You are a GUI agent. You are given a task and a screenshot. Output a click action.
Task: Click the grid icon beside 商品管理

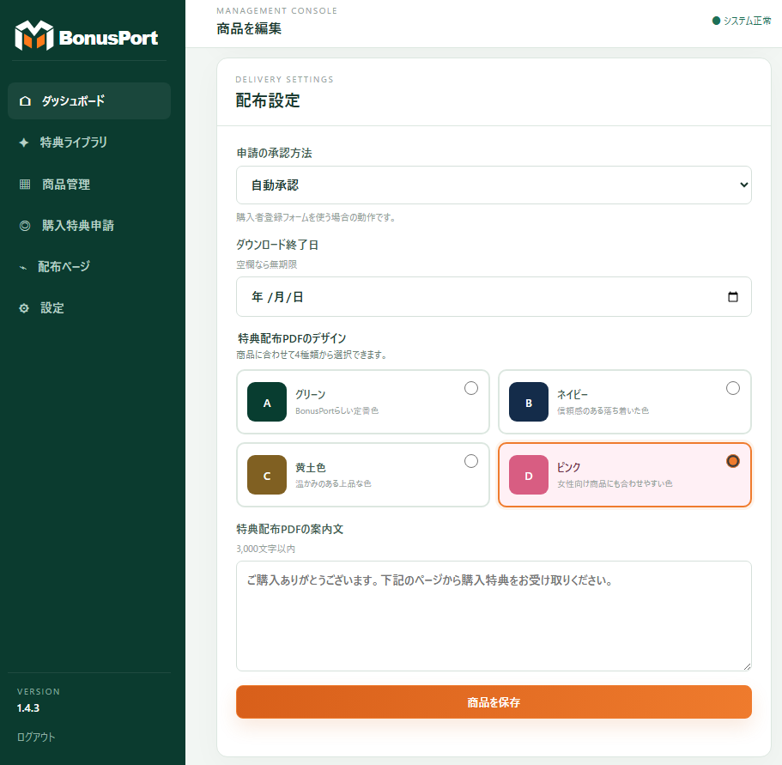(24, 185)
